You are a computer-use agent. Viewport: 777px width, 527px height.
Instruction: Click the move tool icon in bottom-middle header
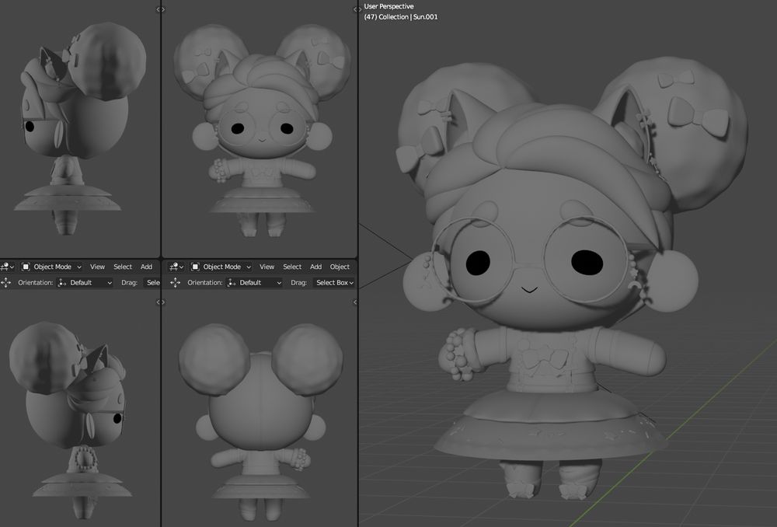pyautogui.click(x=175, y=283)
